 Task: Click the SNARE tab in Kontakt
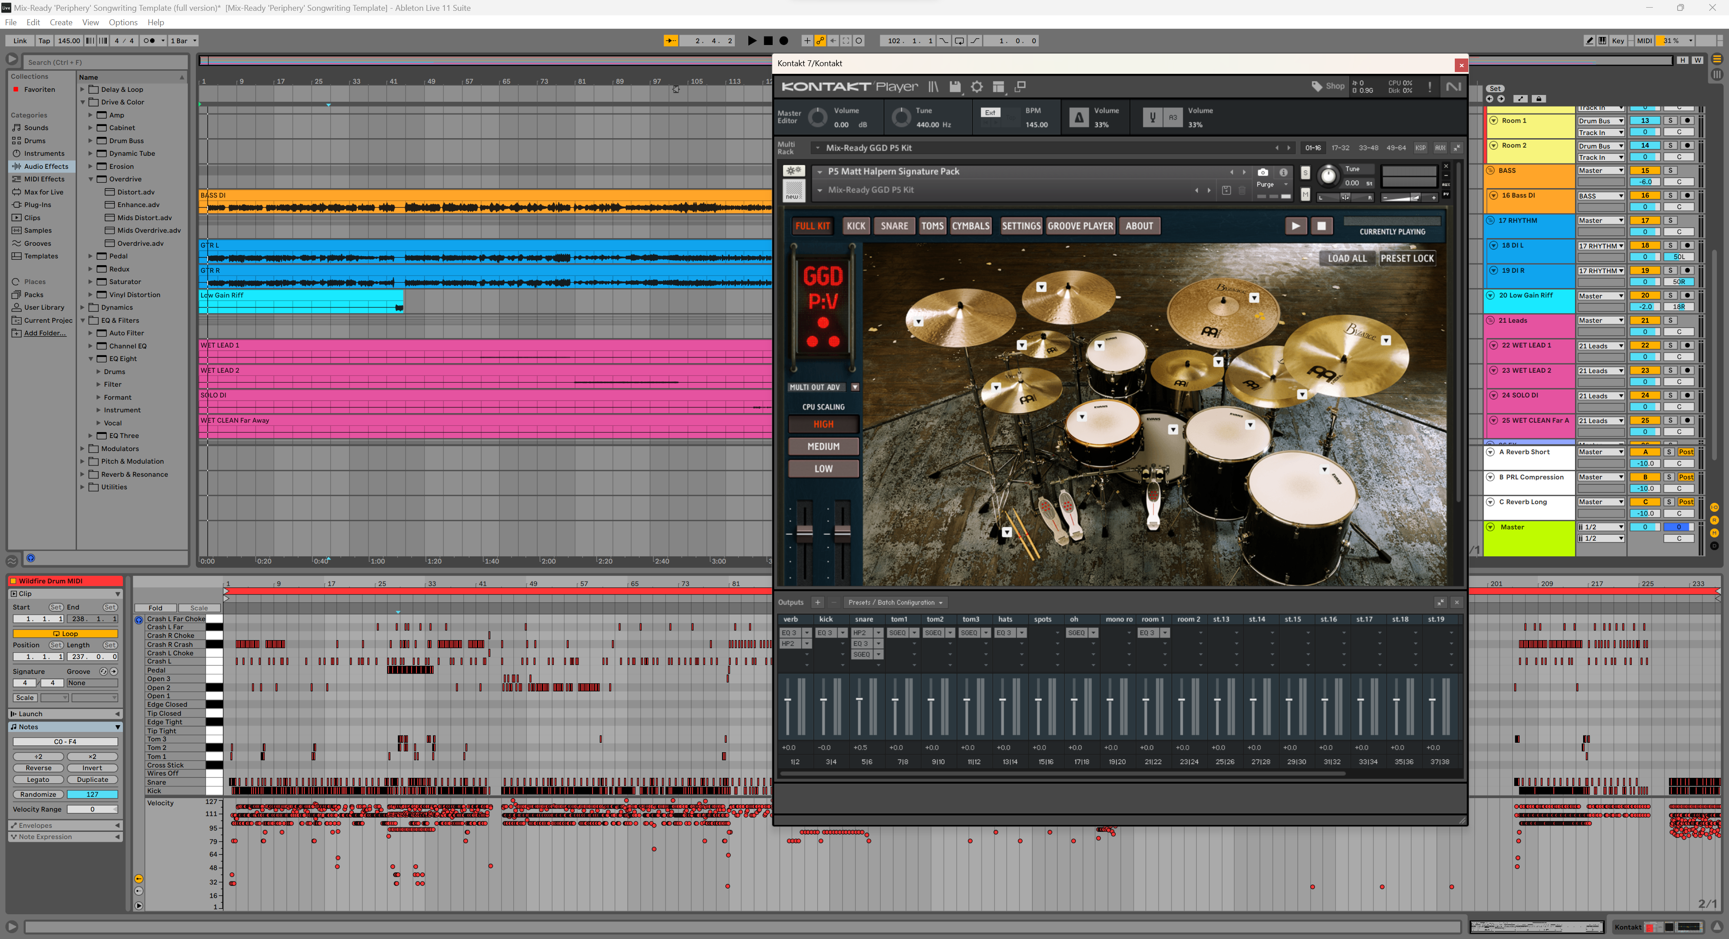pos(891,226)
